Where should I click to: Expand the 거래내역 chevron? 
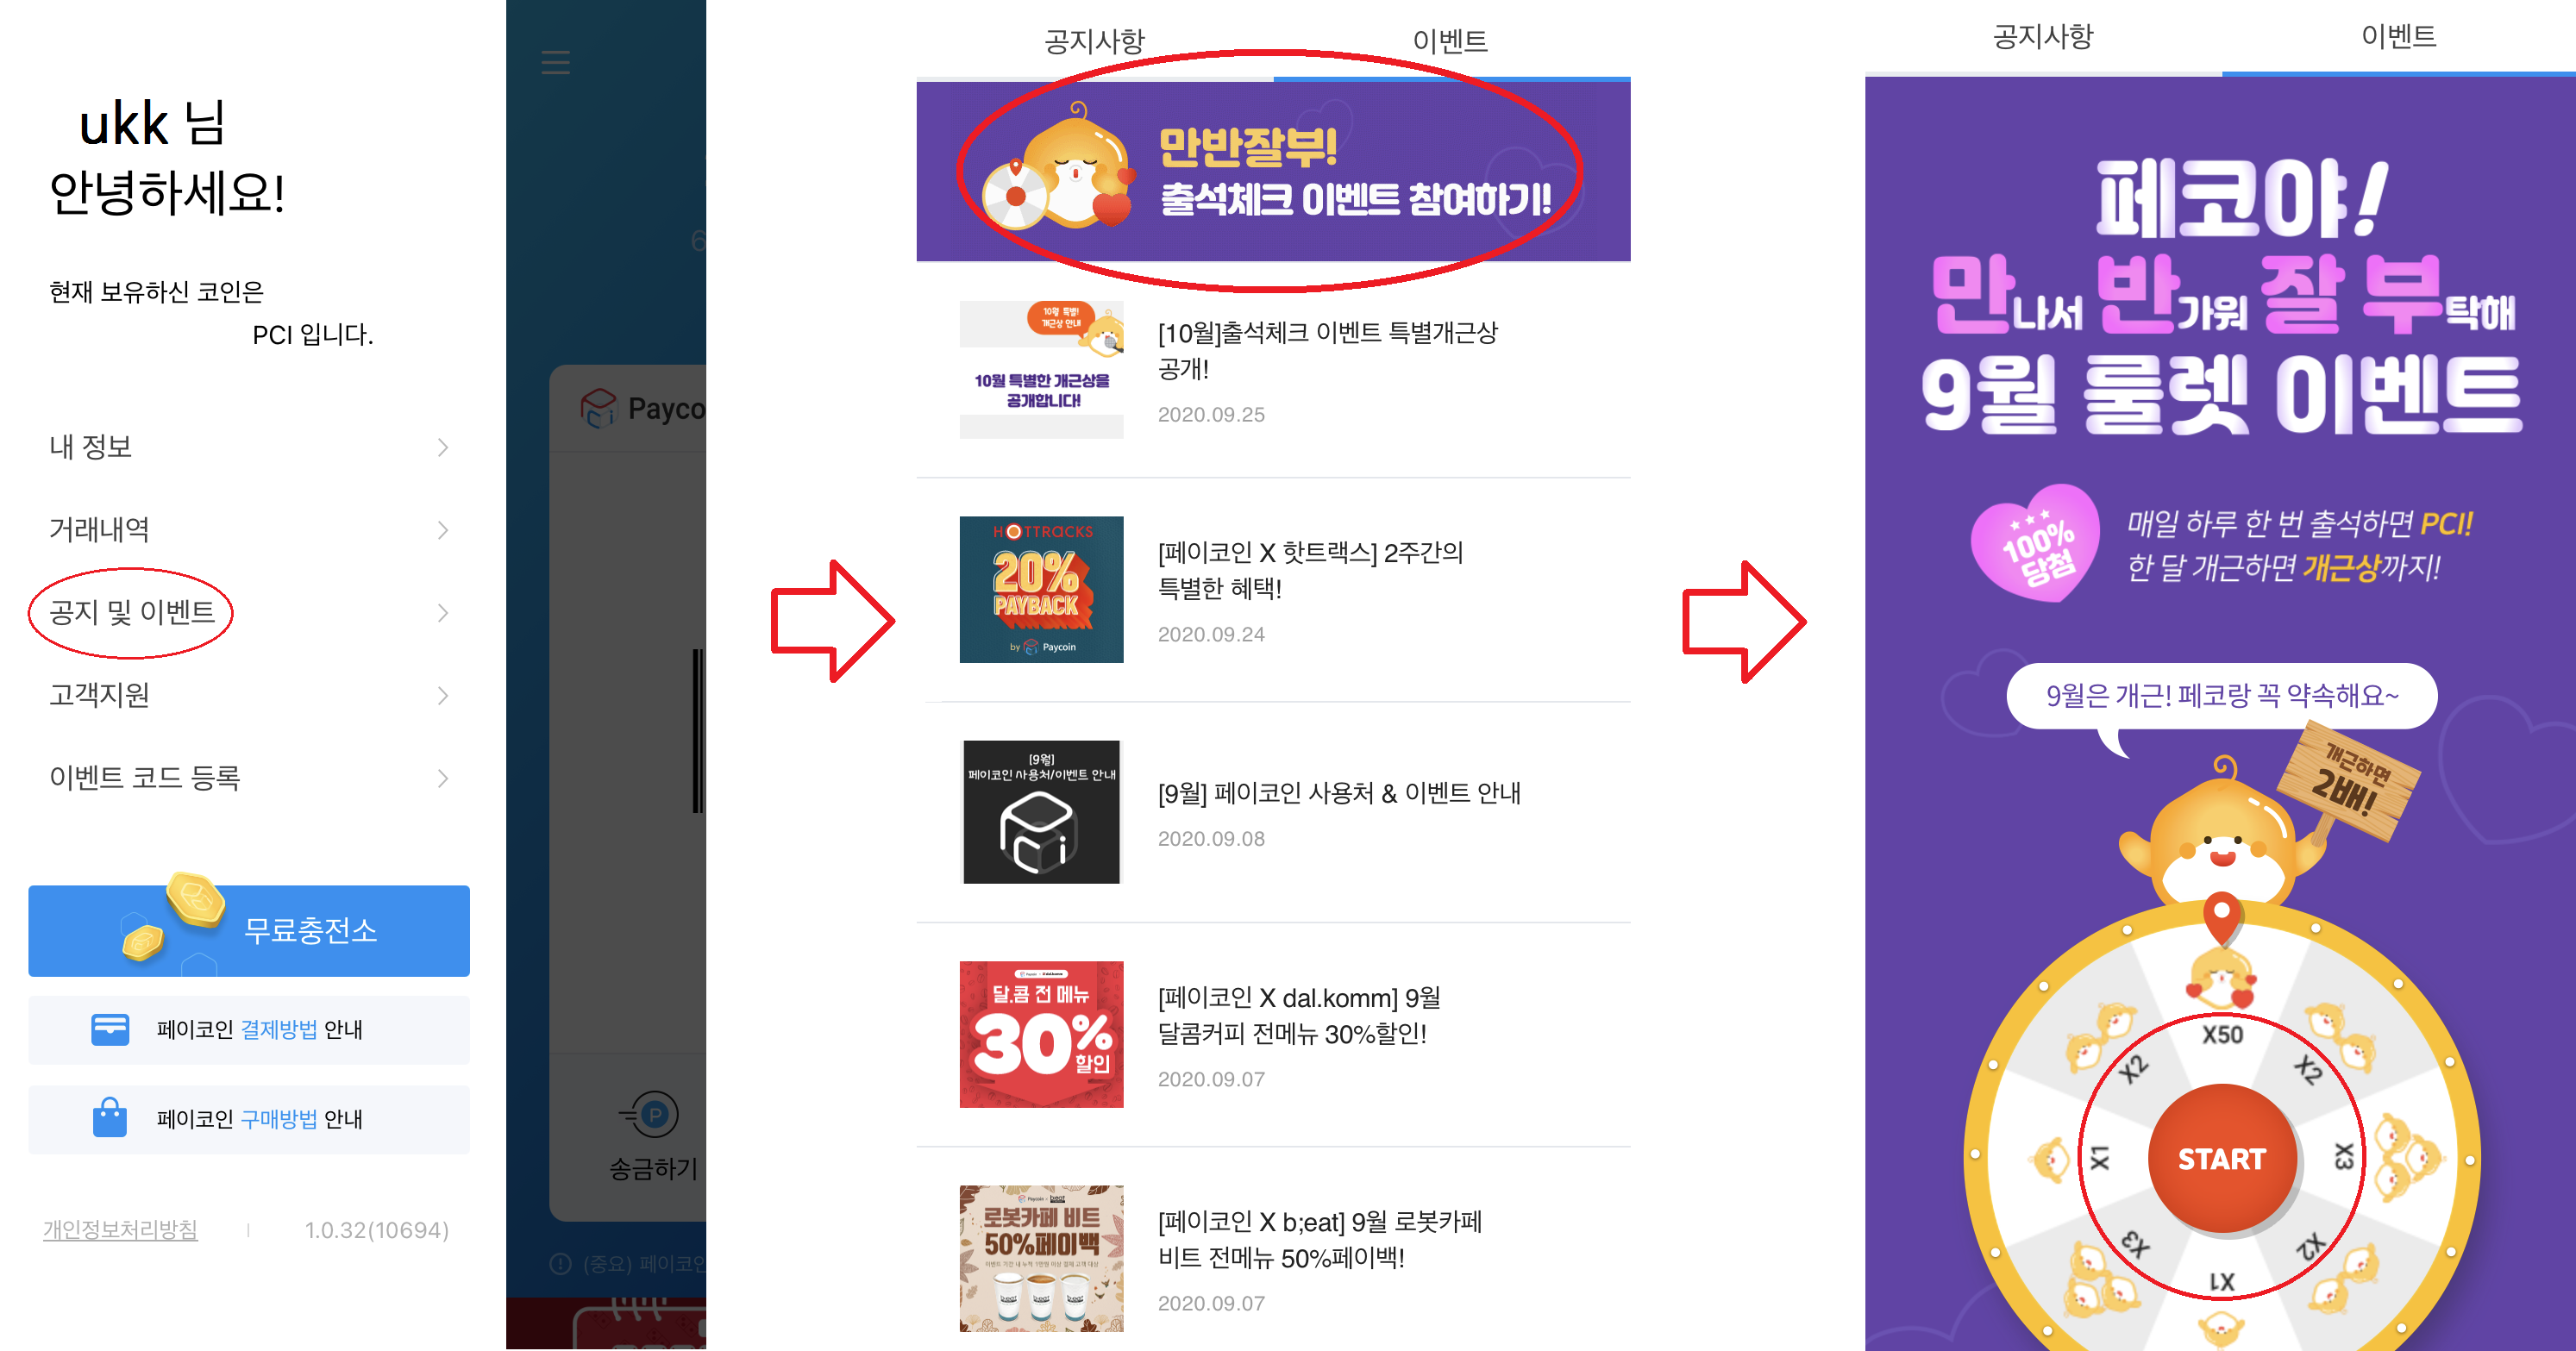tap(443, 530)
